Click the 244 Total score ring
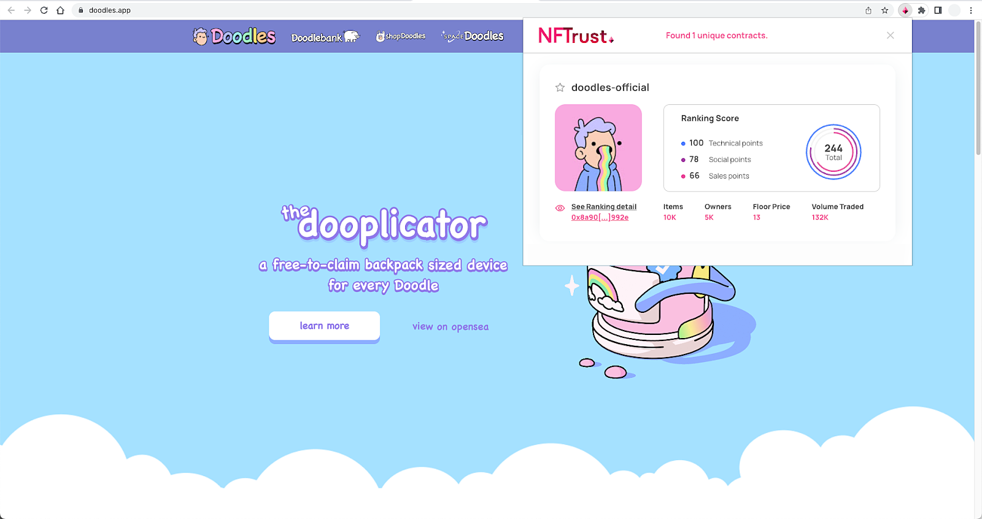Viewport: 982px width, 519px height. [x=833, y=152]
